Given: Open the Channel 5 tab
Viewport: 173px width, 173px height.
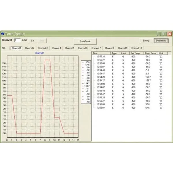Looking at the screenshot, I should (x=69, y=48).
